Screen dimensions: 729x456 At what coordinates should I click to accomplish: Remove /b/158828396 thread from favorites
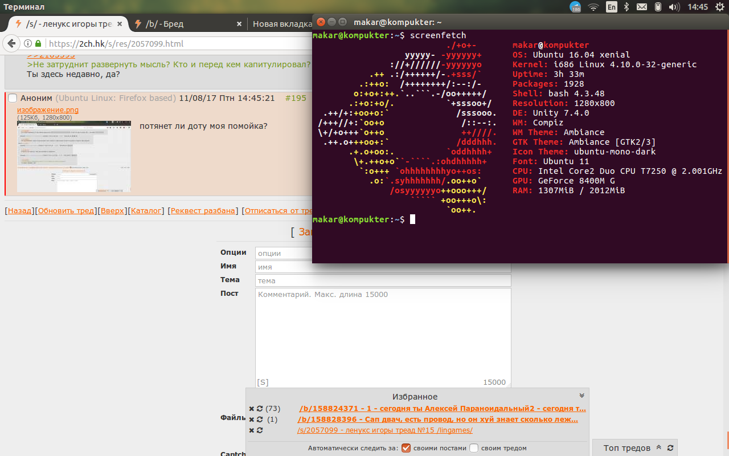coord(252,420)
